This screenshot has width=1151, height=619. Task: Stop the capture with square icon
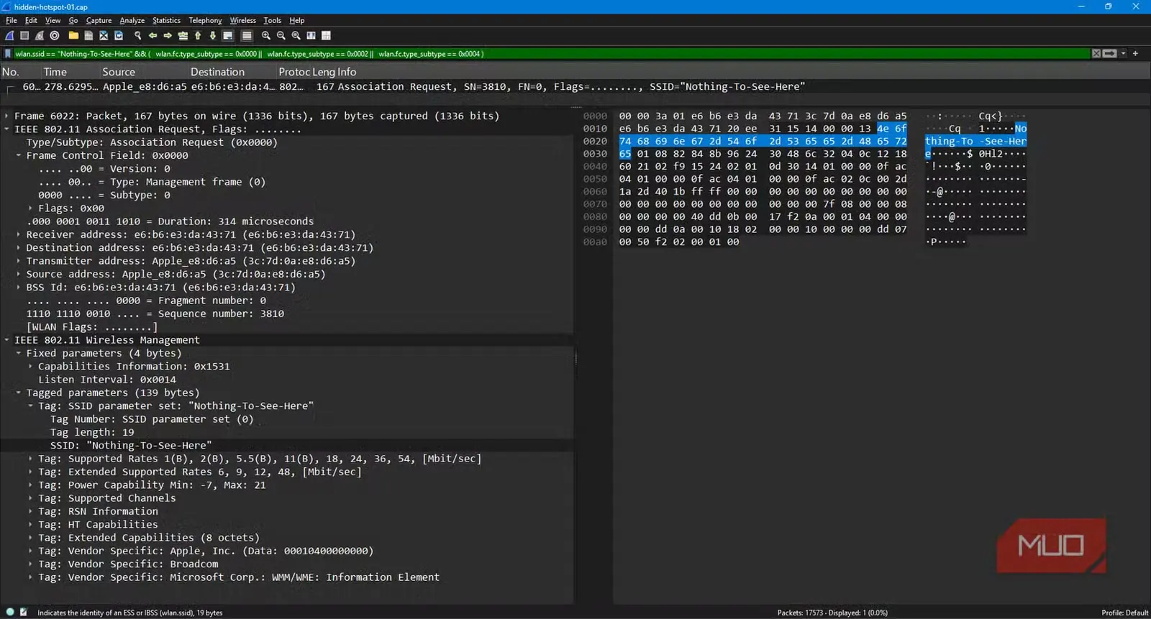(24, 35)
